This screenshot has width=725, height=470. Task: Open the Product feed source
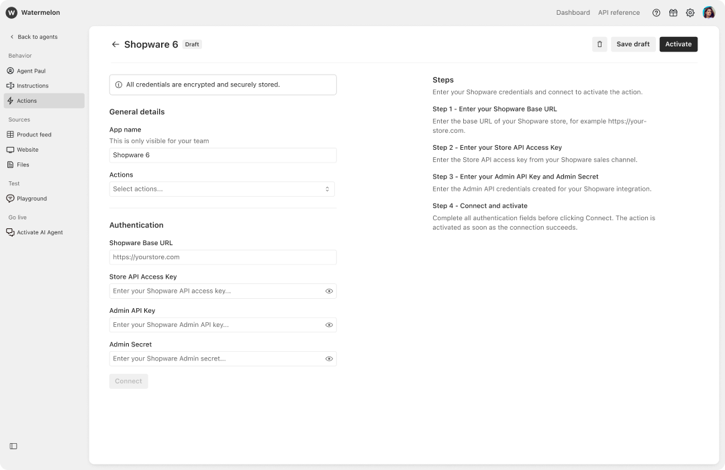[x=44, y=134]
